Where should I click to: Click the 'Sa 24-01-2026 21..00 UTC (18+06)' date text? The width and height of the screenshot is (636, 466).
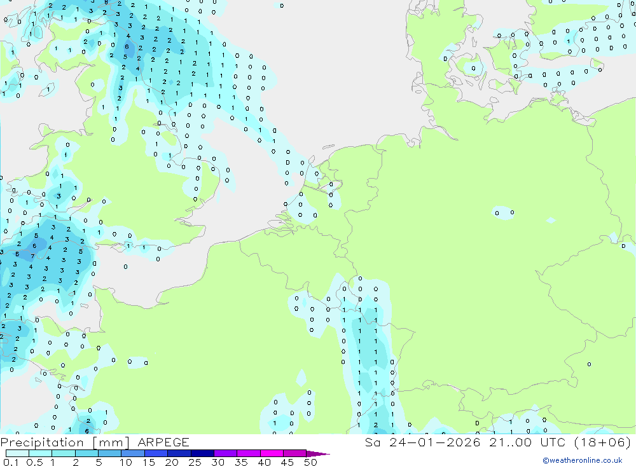(x=498, y=442)
